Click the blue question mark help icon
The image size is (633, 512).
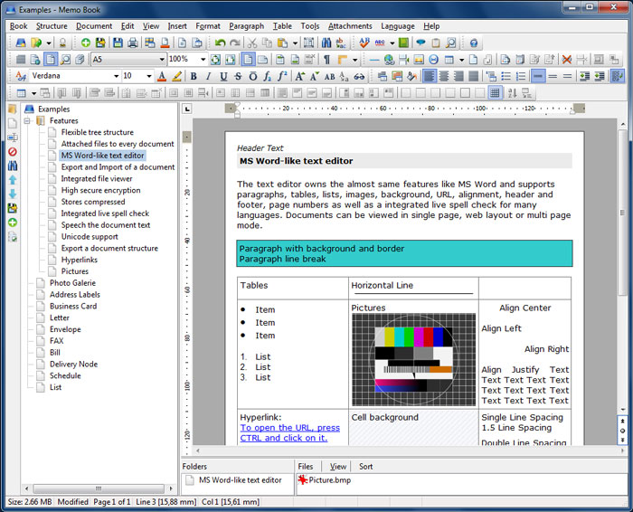pyautogui.click(x=474, y=43)
